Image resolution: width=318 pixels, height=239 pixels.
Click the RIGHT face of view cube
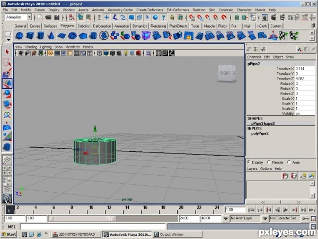pyautogui.click(x=225, y=73)
